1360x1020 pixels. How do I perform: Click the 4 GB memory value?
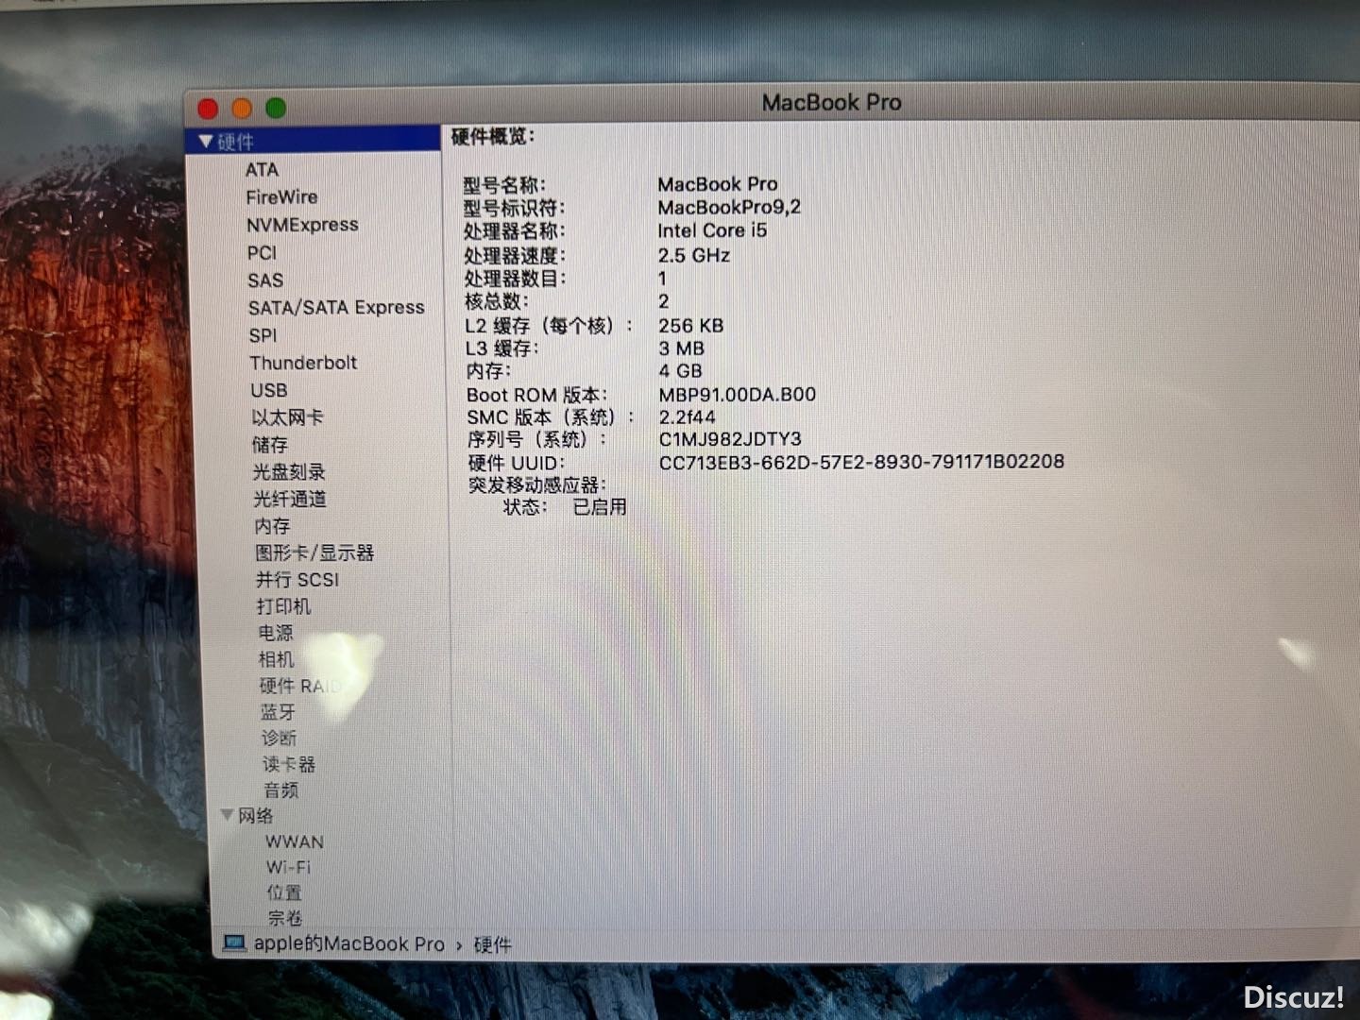point(681,371)
